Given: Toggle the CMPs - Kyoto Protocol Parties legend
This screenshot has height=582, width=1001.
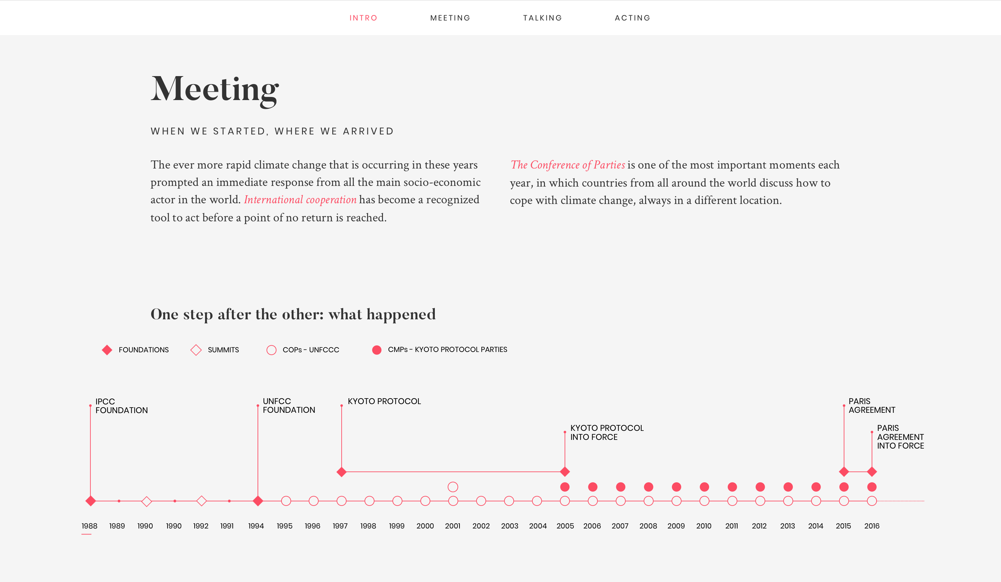Looking at the screenshot, I should [439, 350].
